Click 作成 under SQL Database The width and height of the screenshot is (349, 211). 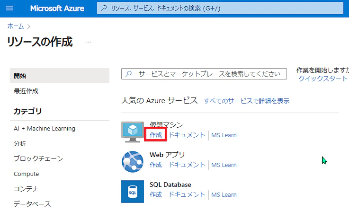point(156,194)
